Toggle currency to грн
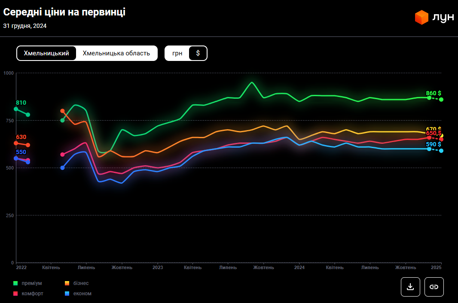 tap(177, 53)
